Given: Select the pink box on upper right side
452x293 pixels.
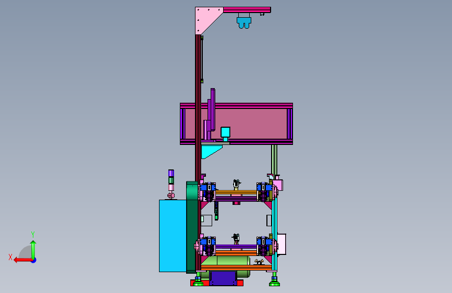Looking at the screenshot, I should (278, 185).
